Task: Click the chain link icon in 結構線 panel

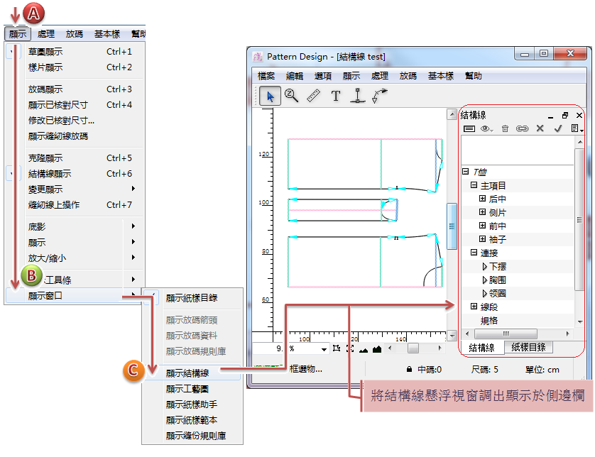Action: click(522, 128)
